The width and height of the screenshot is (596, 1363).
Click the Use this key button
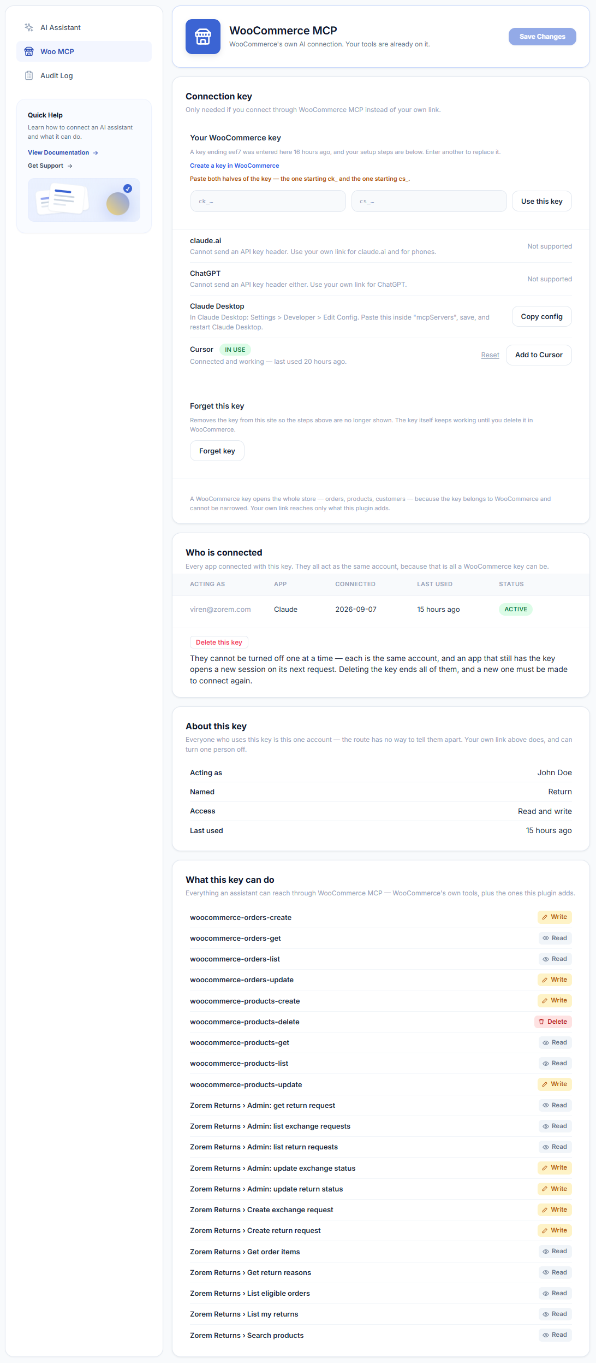pyautogui.click(x=541, y=201)
